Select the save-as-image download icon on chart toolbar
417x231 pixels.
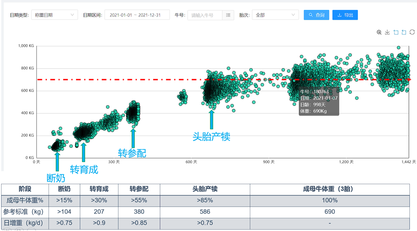tap(387, 32)
